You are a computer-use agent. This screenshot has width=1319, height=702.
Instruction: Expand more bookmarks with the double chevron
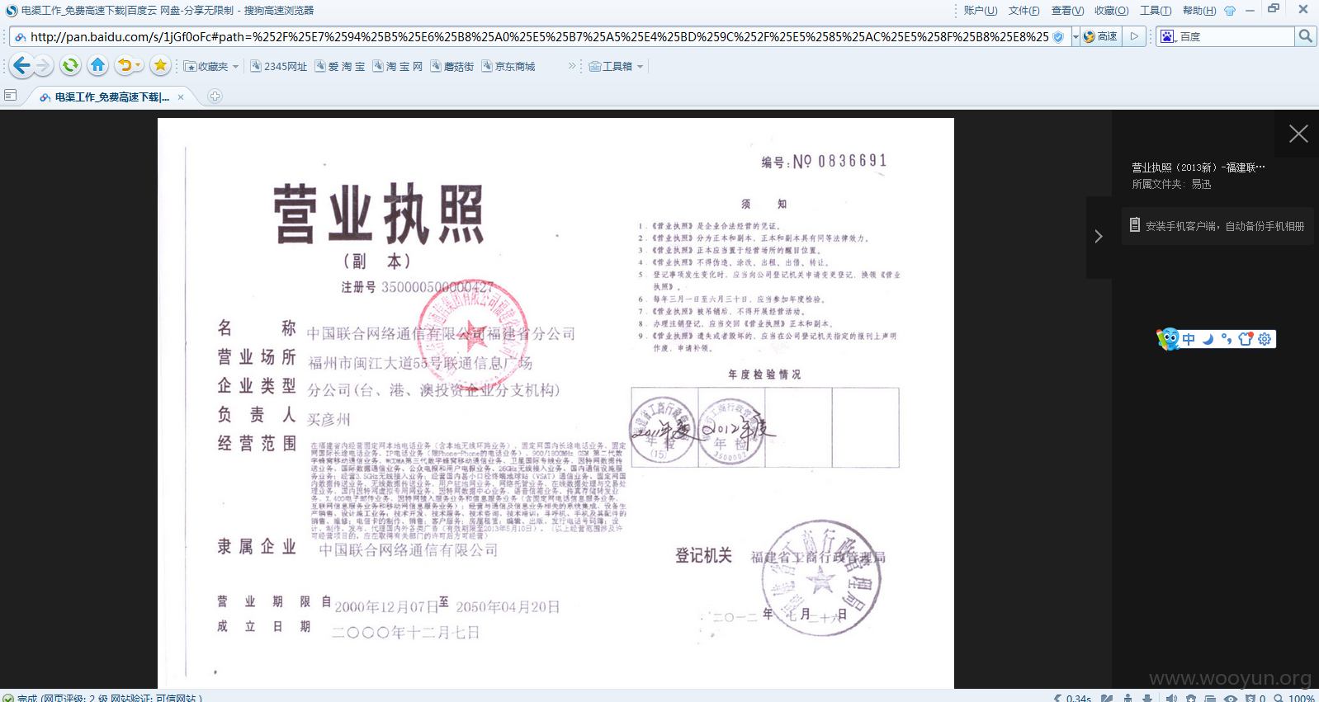(x=572, y=66)
